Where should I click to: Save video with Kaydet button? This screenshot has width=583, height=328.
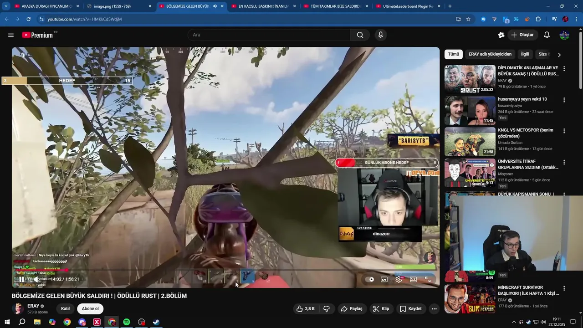[411, 309]
